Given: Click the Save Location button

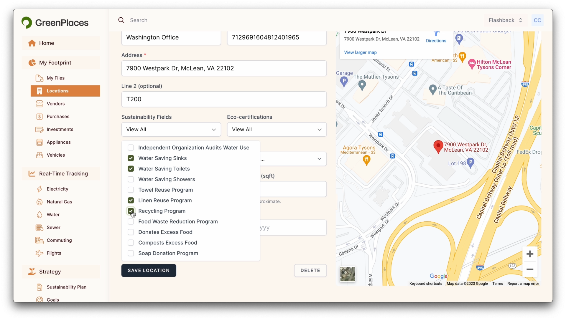Looking at the screenshot, I should tap(149, 271).
